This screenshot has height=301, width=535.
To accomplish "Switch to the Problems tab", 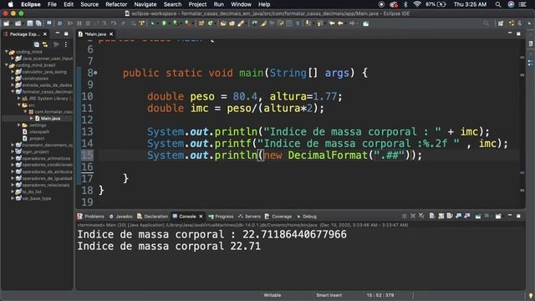I will (x=91, y=217).
